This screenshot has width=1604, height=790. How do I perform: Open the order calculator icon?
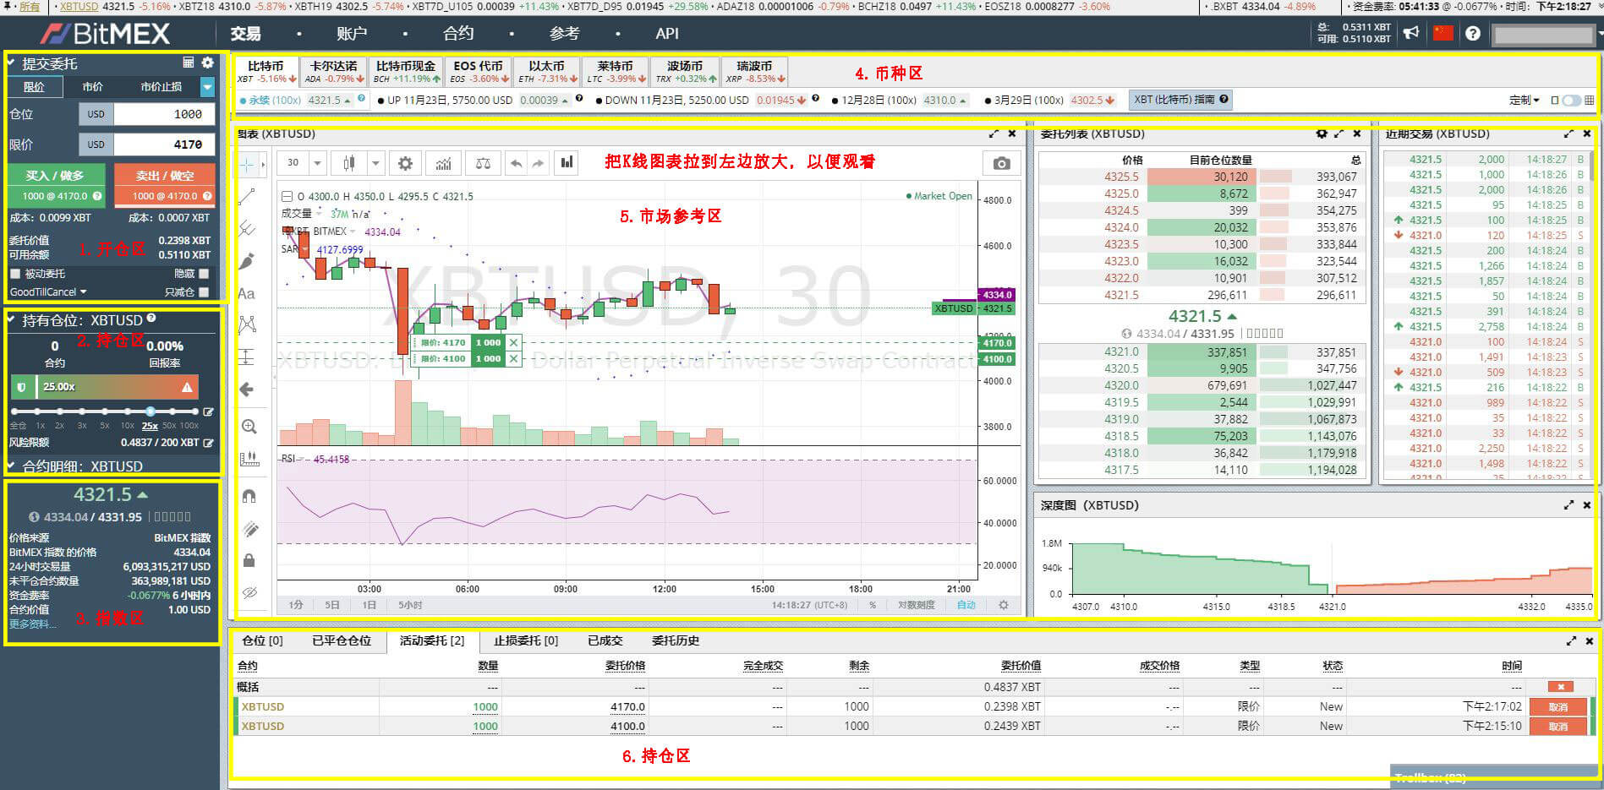pos(189,63)
